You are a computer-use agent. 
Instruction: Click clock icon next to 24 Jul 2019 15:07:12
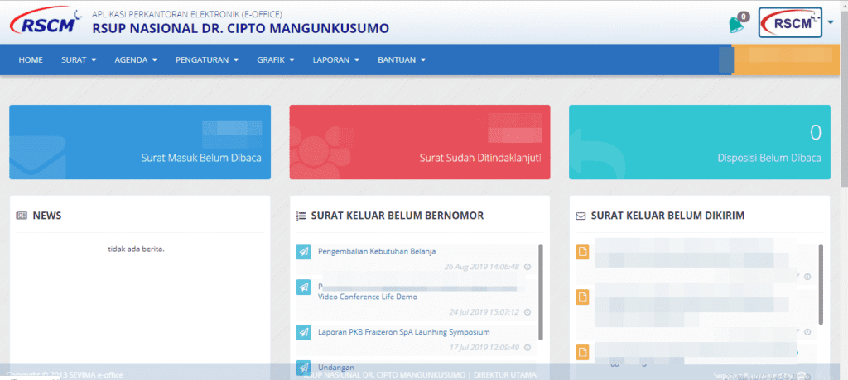pyautogui.click(x=528, y=312)
